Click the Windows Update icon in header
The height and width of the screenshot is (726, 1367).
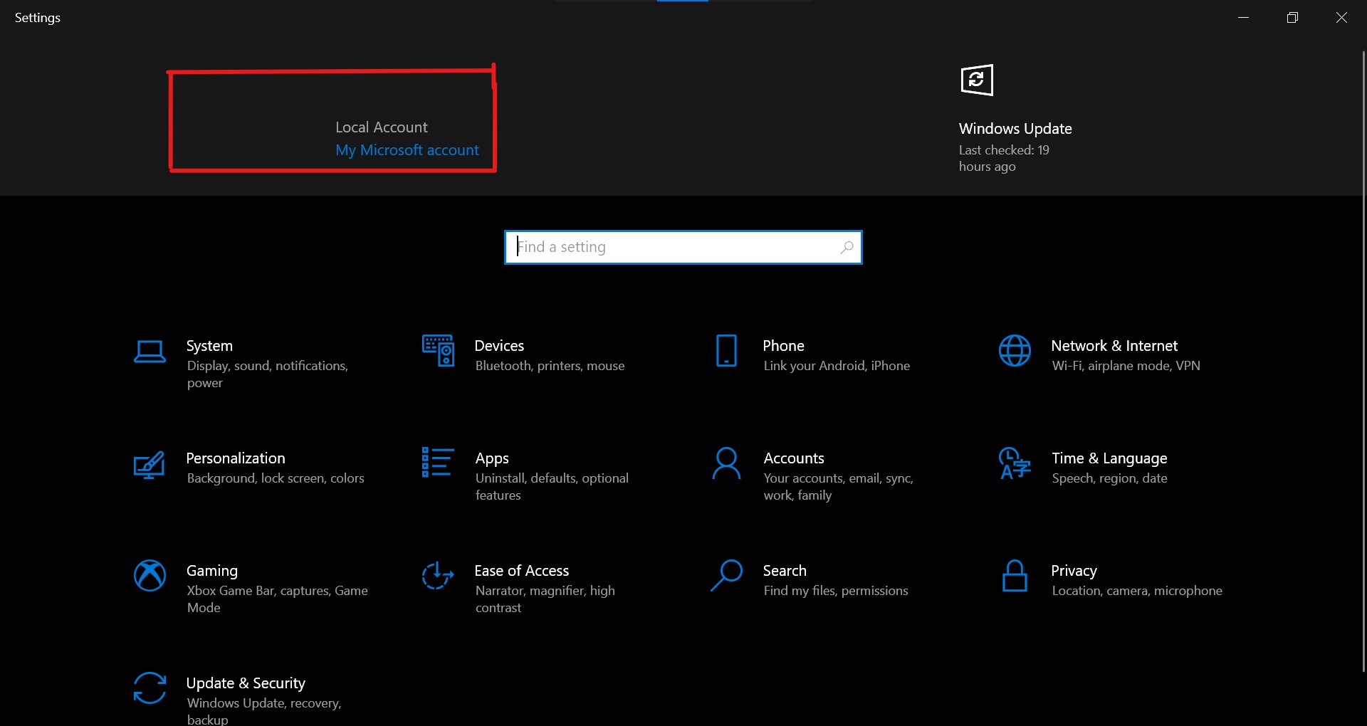977,80
